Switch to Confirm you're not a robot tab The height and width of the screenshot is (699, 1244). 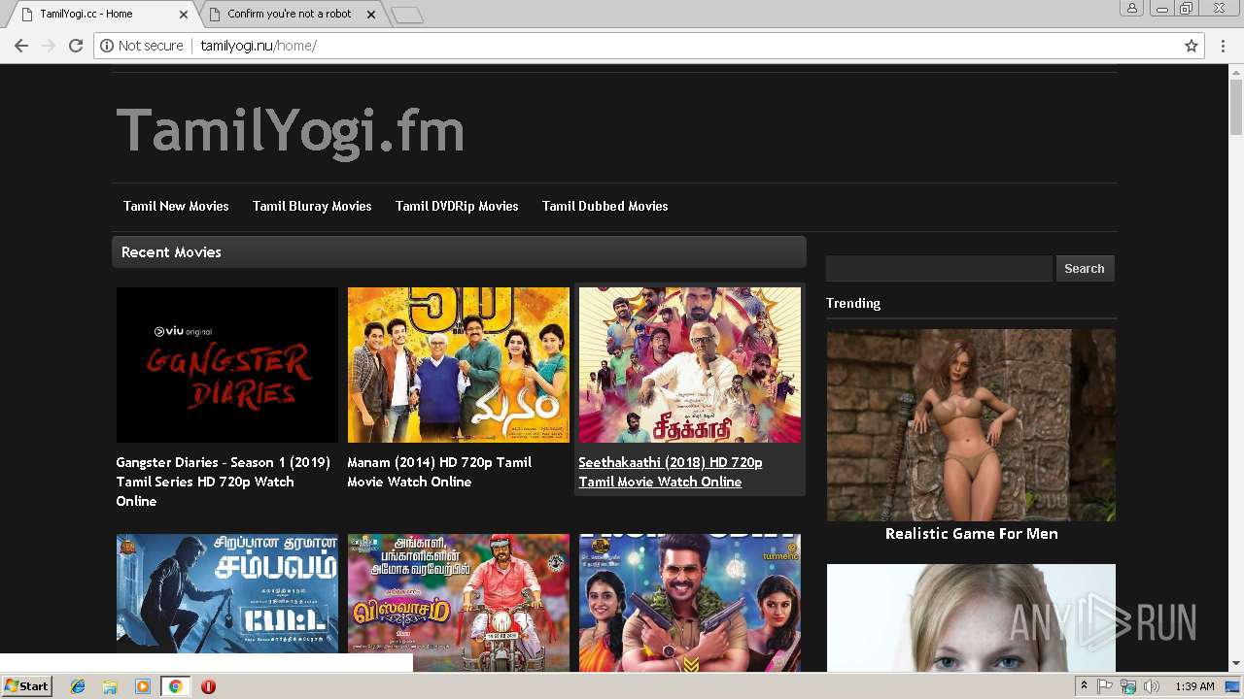pyautogui.click(x=290, y=15)
